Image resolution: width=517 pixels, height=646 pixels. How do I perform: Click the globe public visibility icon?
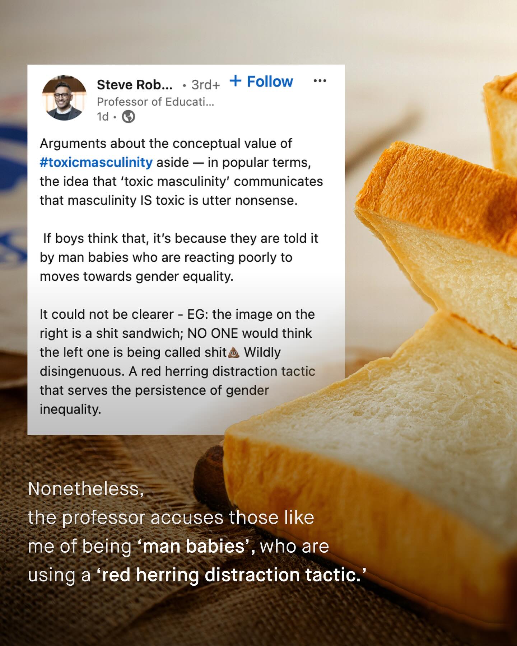click(x=129, y=117)
